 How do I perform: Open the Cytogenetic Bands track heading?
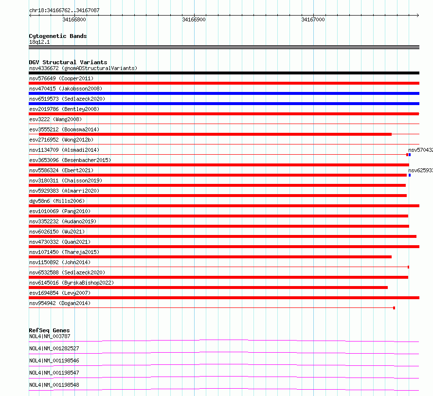[58, 36]
